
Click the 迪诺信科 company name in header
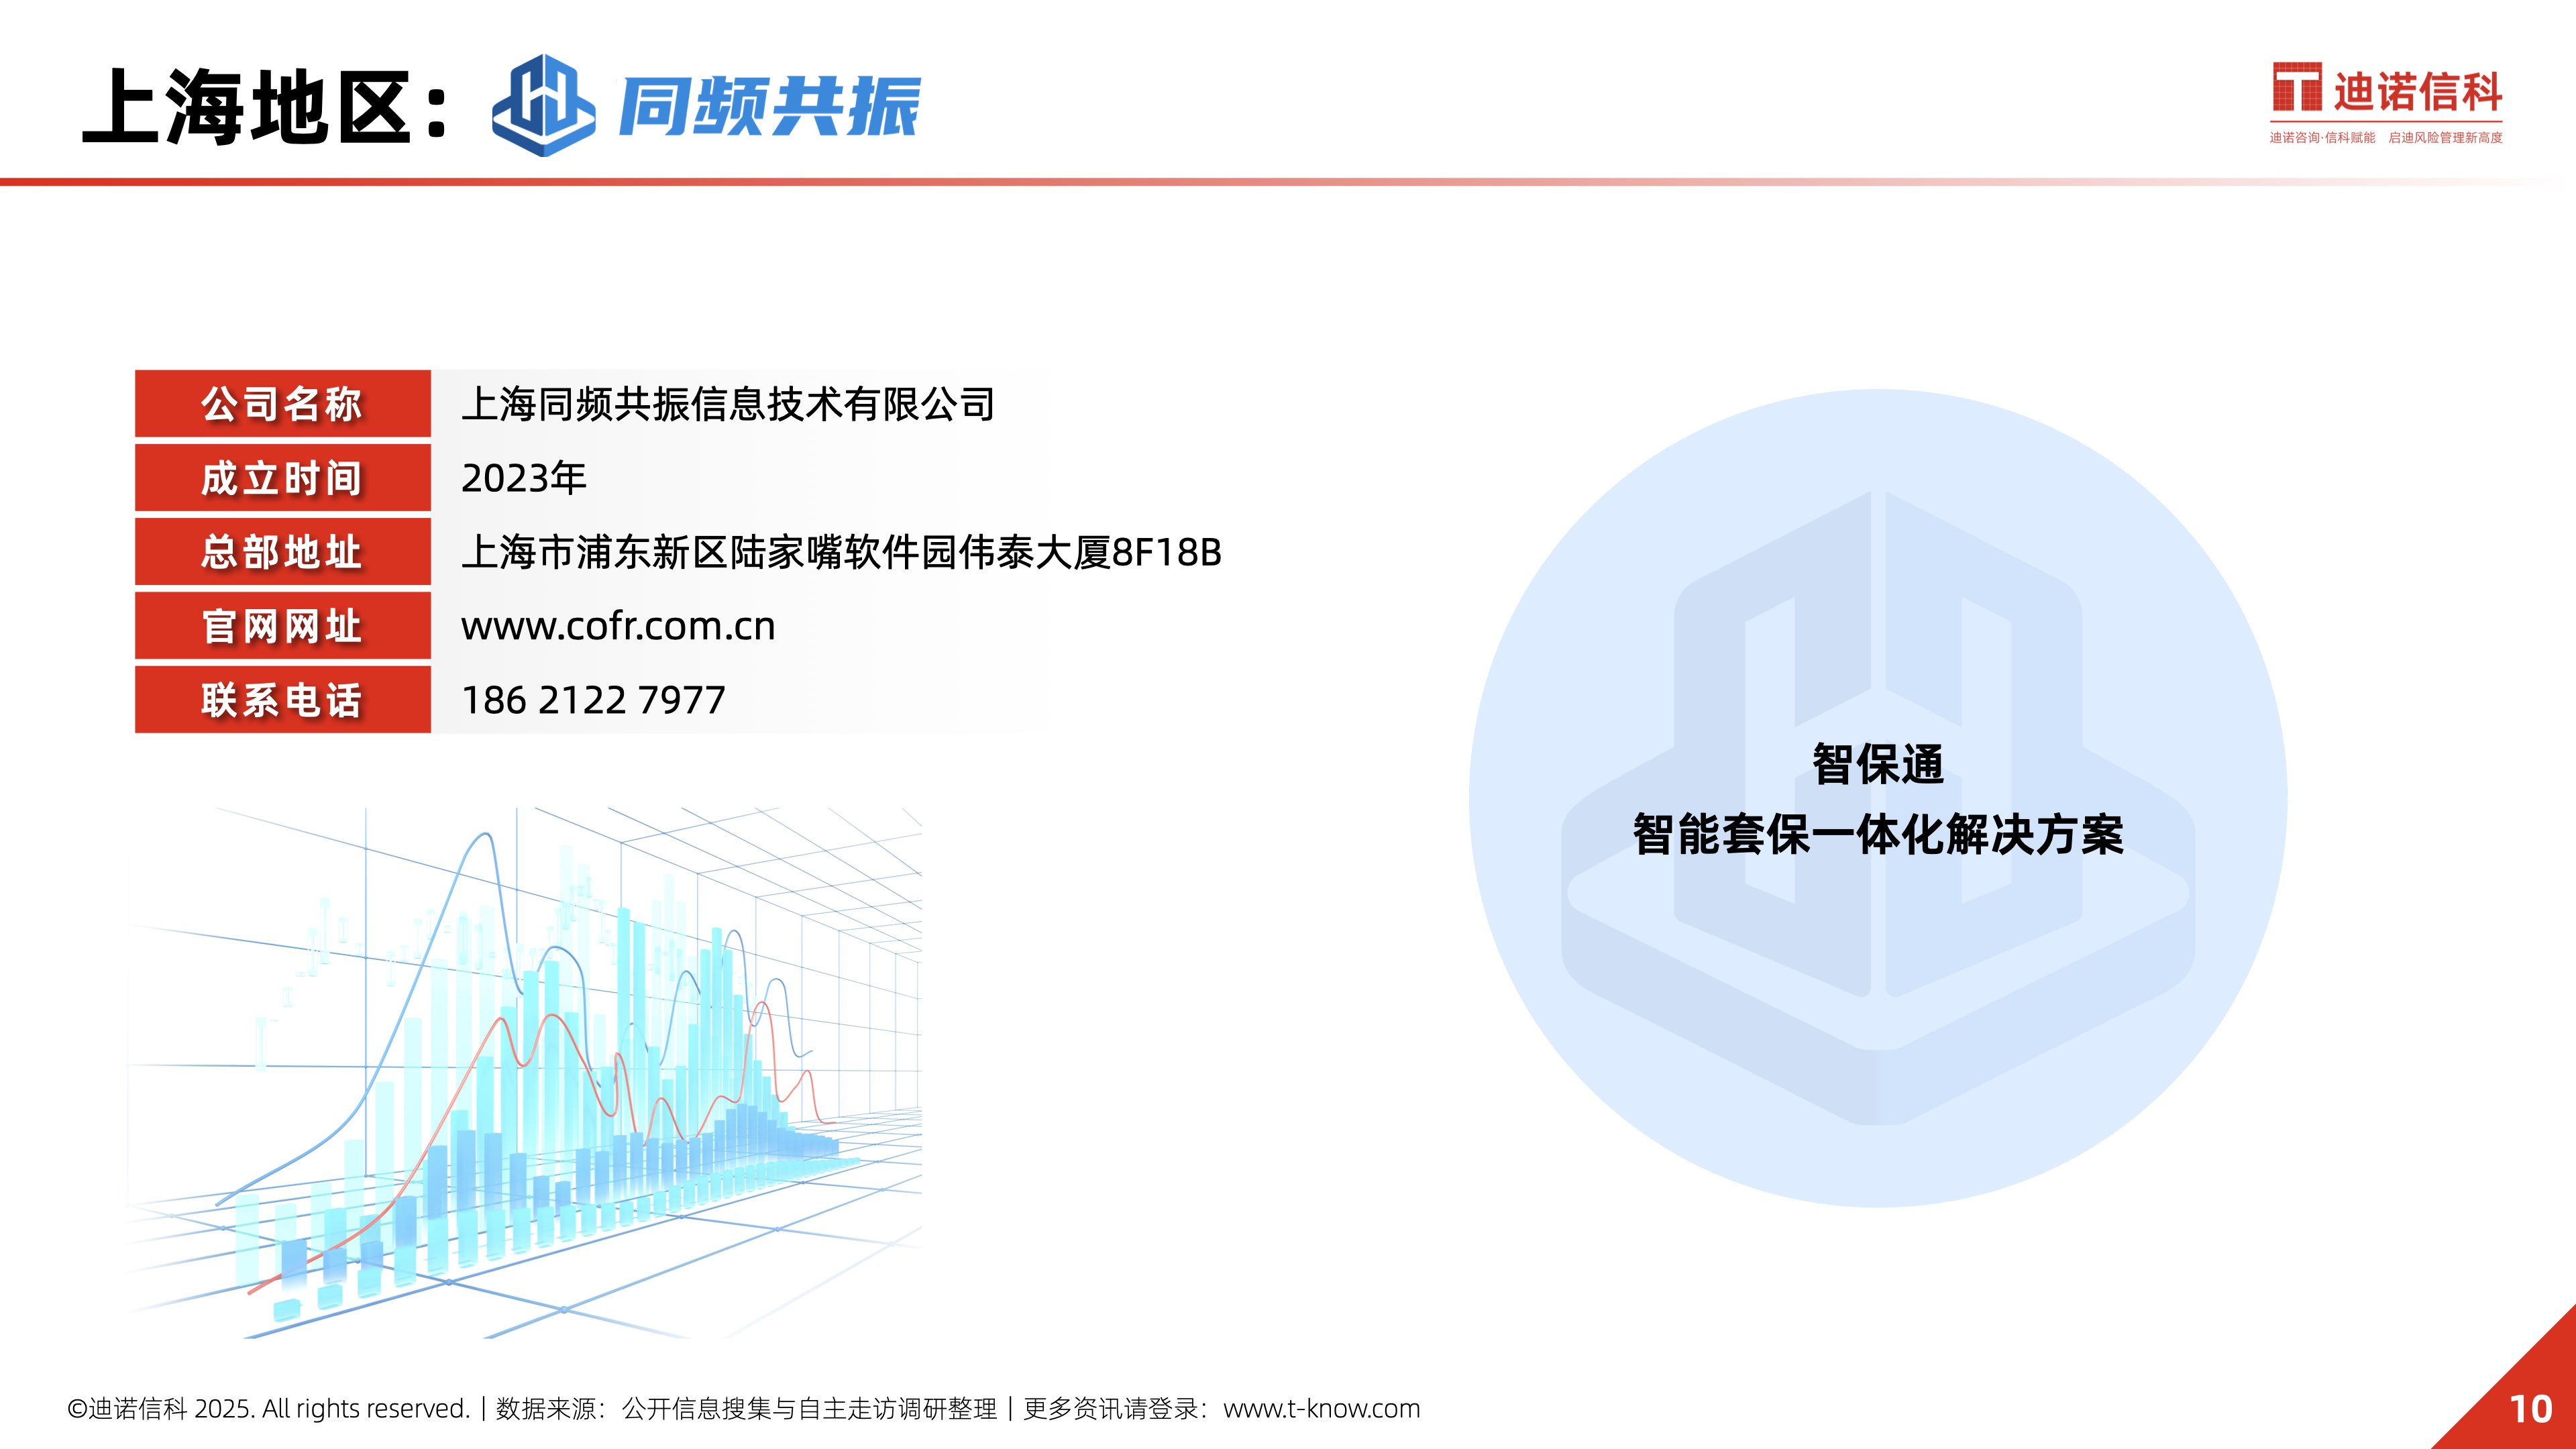[x=2418, y=91]
